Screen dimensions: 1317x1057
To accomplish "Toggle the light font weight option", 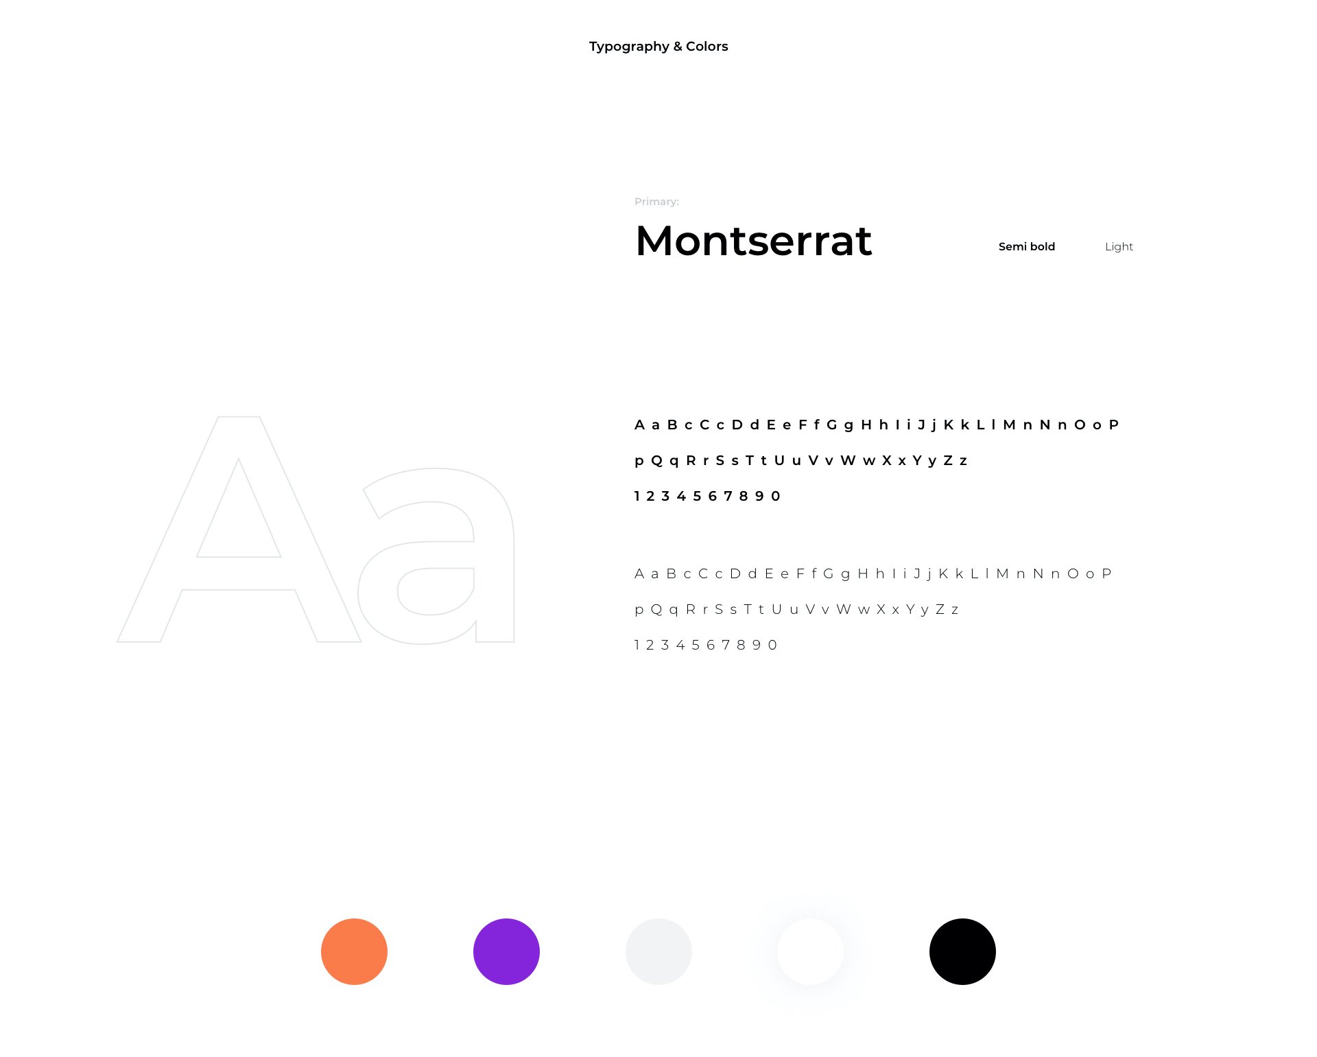I will point(1119,246).
